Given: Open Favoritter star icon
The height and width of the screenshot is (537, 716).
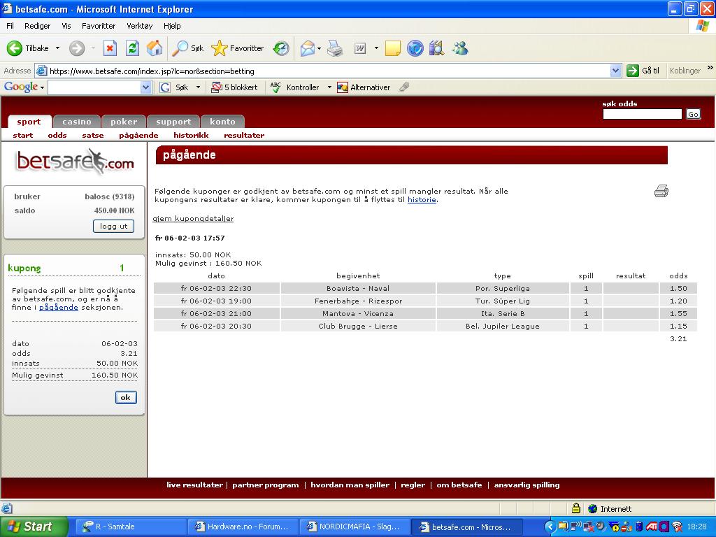Looking at the screenshot, I should point(219,48).
